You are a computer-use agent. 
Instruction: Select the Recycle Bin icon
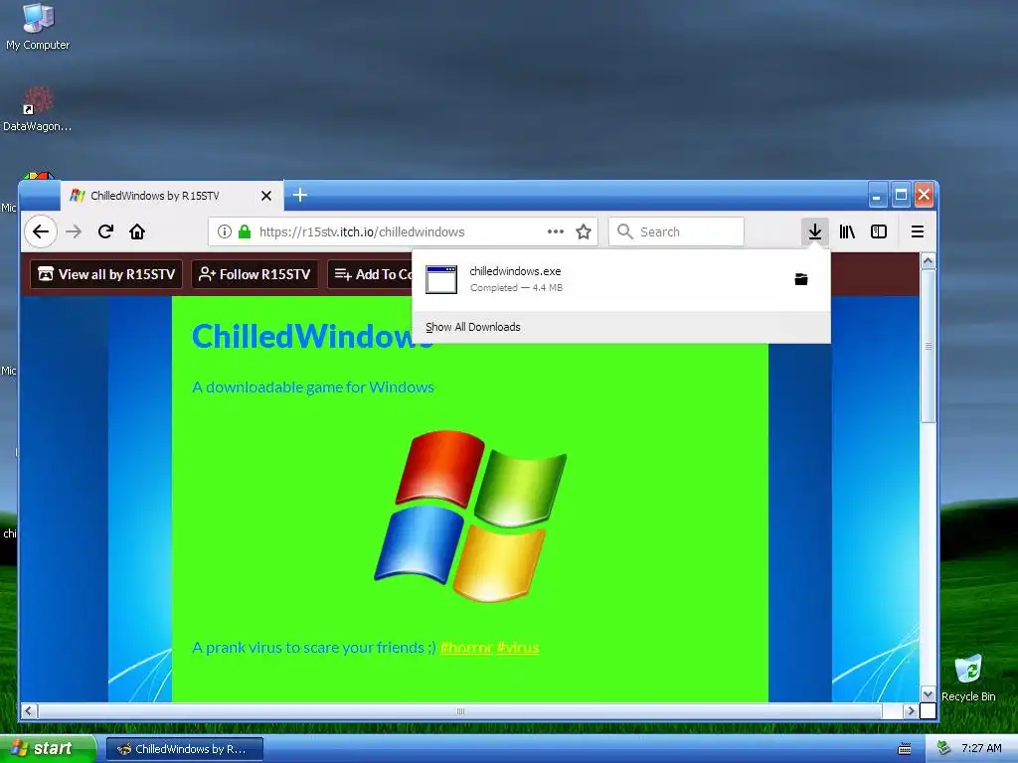tap(968, 678)
